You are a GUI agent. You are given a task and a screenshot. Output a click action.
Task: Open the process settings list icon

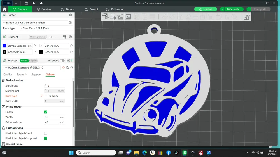coord(68,61)
